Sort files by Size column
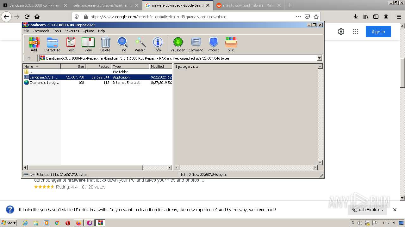The height and width of the screenshot is (227, 405). [x=73, y=67]
